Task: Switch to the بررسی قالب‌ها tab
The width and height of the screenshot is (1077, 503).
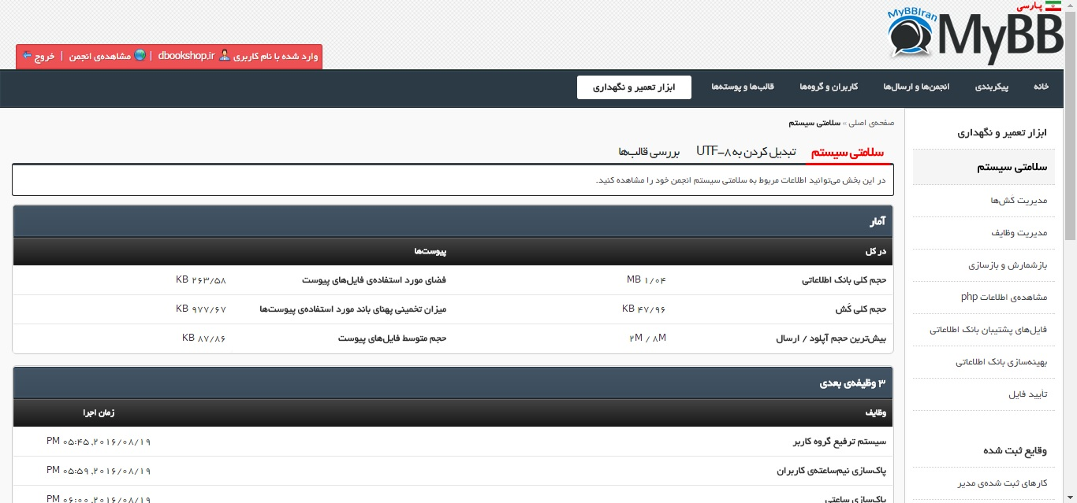Action: coord(649,151)
